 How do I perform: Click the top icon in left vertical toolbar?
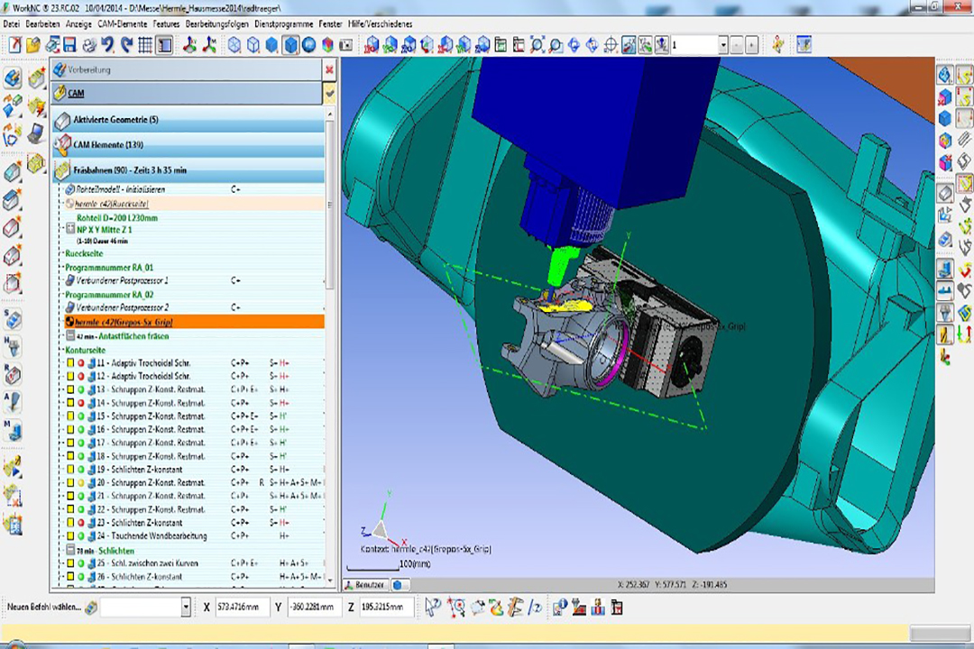coord(13,78)
